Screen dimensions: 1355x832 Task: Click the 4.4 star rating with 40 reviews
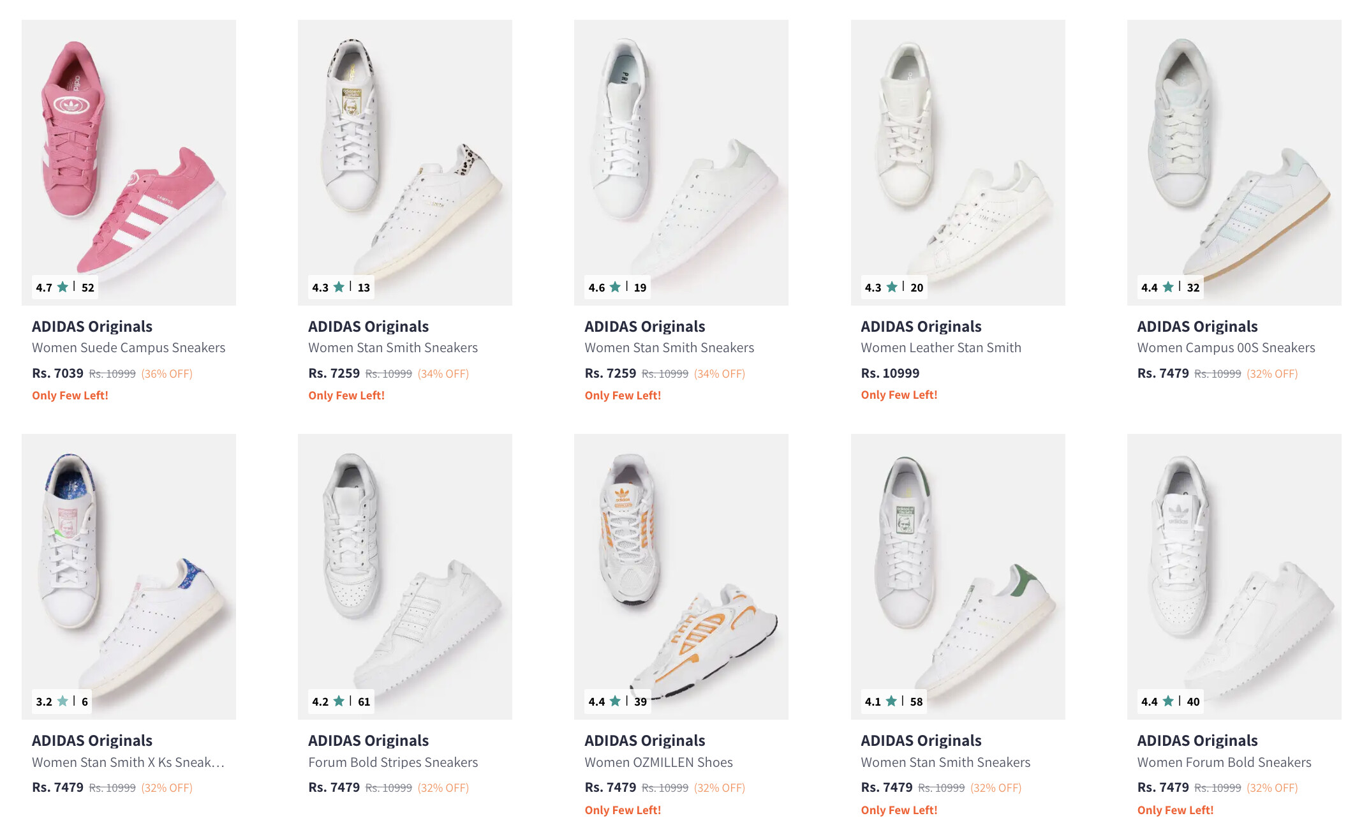pos(1170,701)
